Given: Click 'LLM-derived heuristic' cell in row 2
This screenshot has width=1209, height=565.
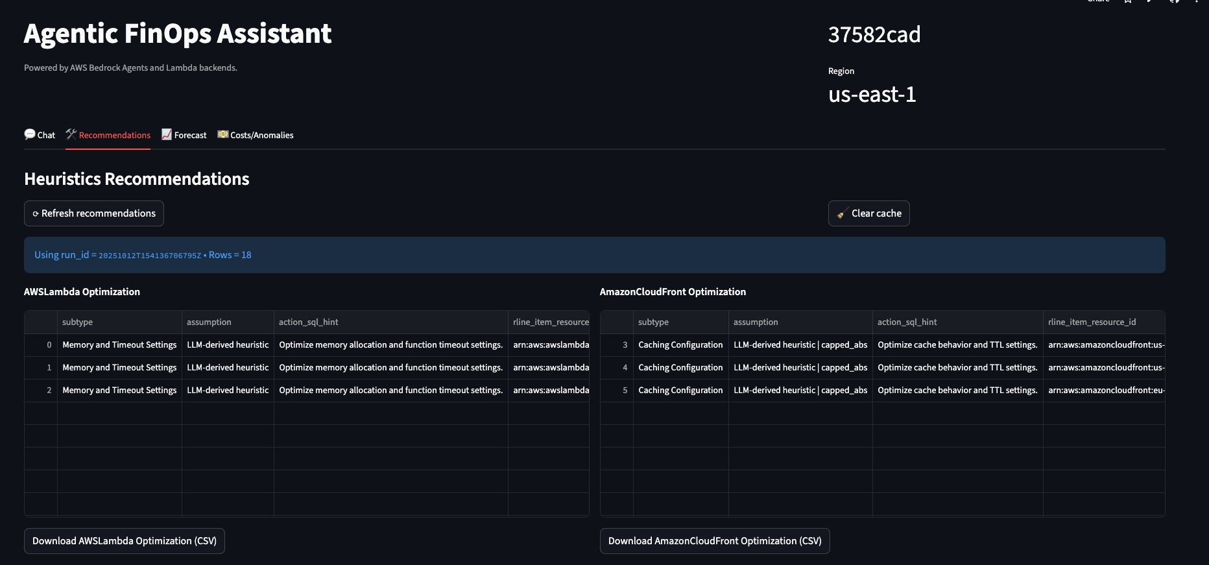Looking at the screenshot, I should pyautogui.click(x=228, y=391).
